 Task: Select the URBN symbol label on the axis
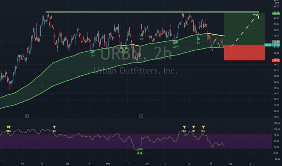(268, 45)
